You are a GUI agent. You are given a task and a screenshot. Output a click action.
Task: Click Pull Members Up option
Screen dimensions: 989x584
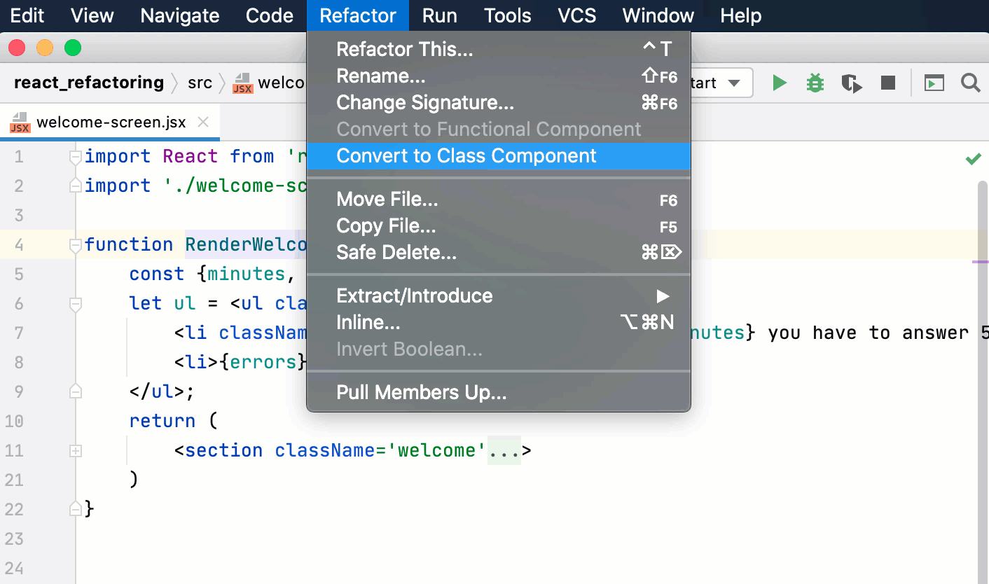[x=421, y=392]
